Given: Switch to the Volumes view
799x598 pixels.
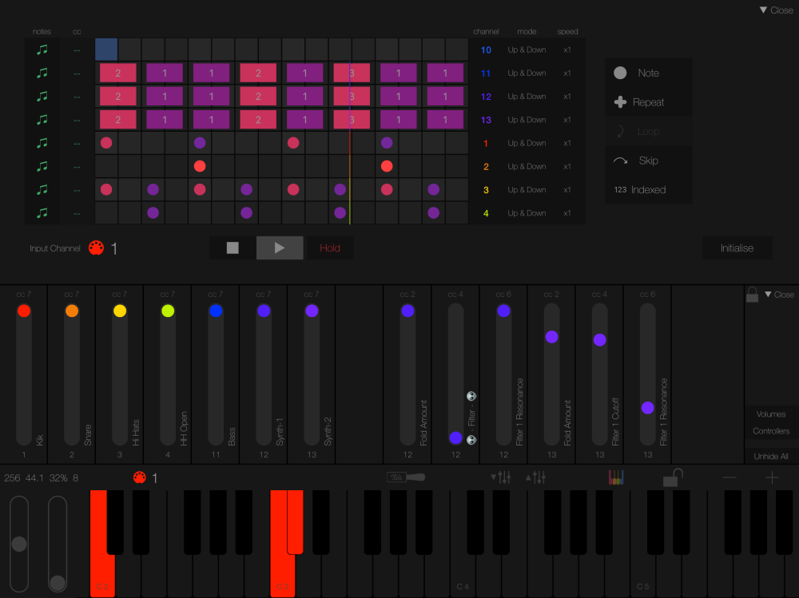Looking at the screenshot, I should click(x=770, y=414).
